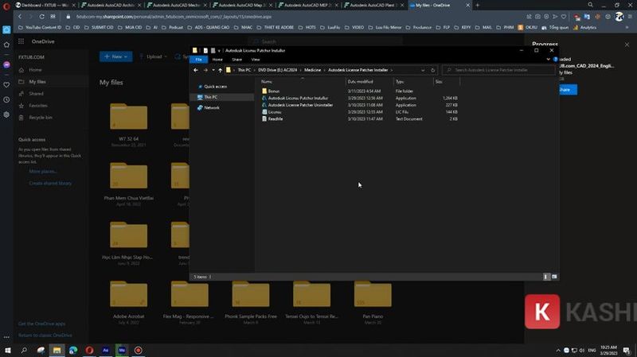Viewport: 637px width, 357px height.
Task: Go up one folder level in Explorer
Action: 220,70
